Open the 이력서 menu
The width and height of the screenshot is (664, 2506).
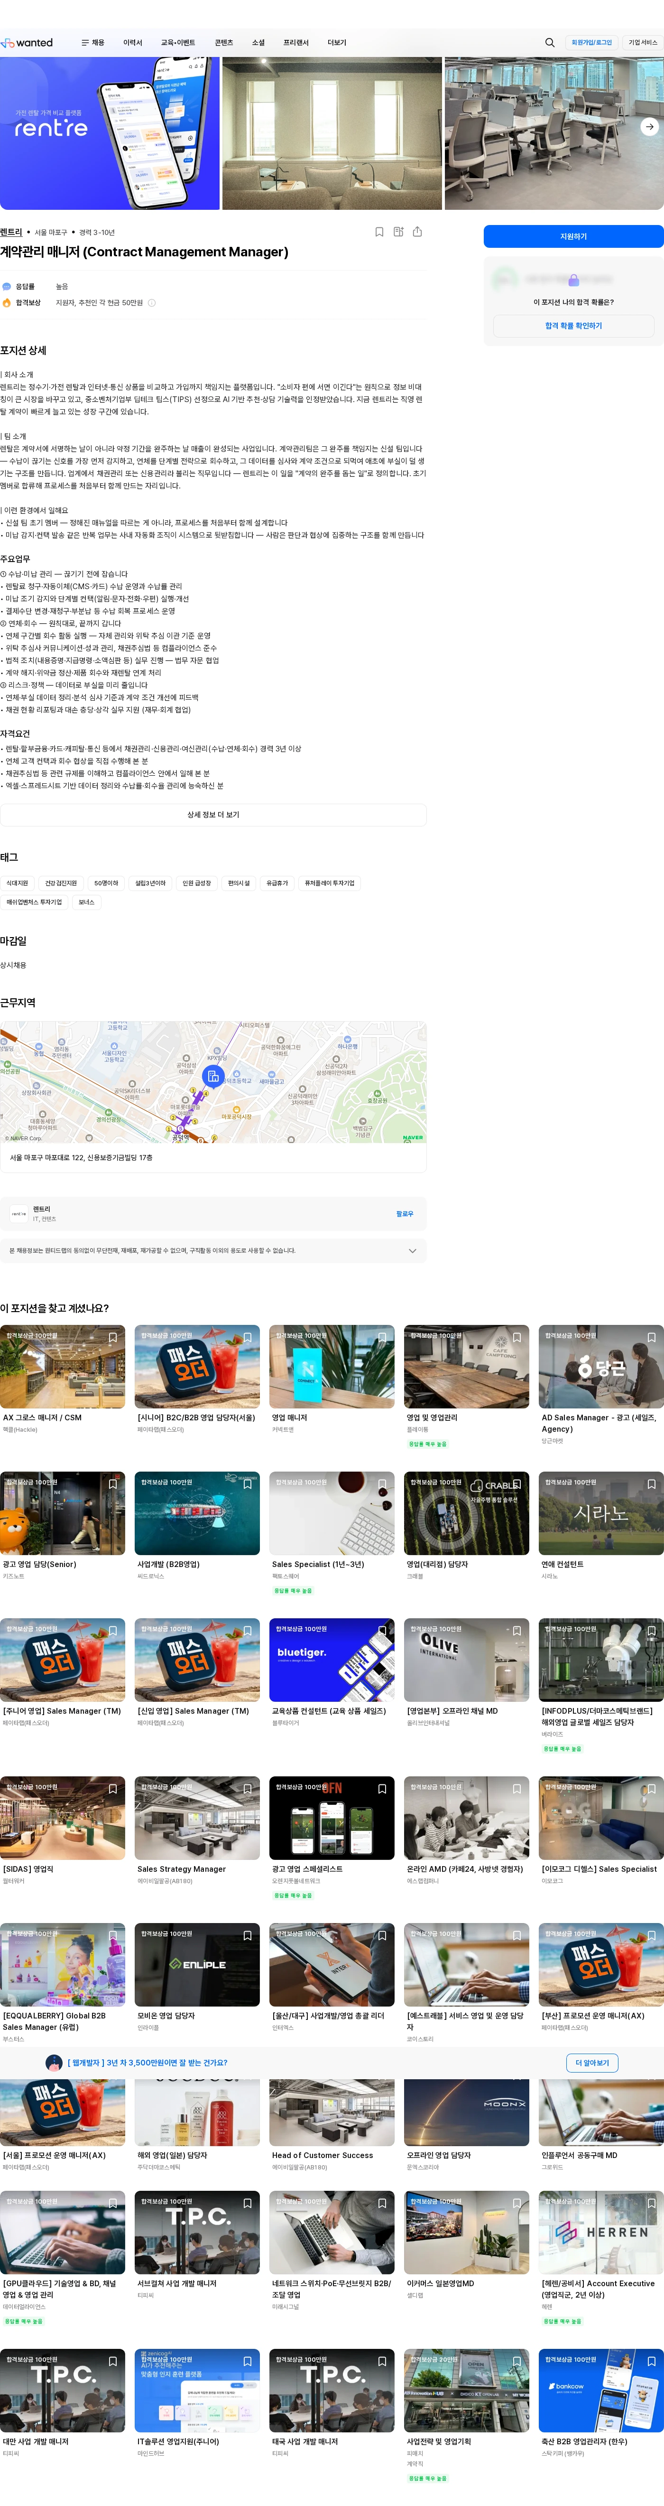coord(132,43)
